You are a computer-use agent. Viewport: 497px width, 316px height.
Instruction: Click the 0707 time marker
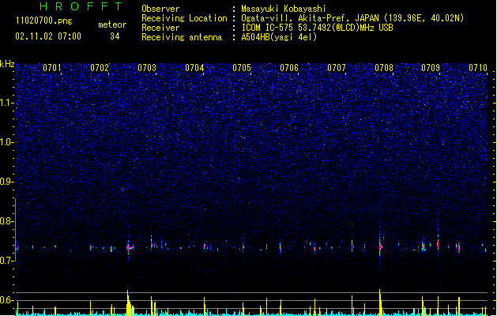click(x=337, y=68)
